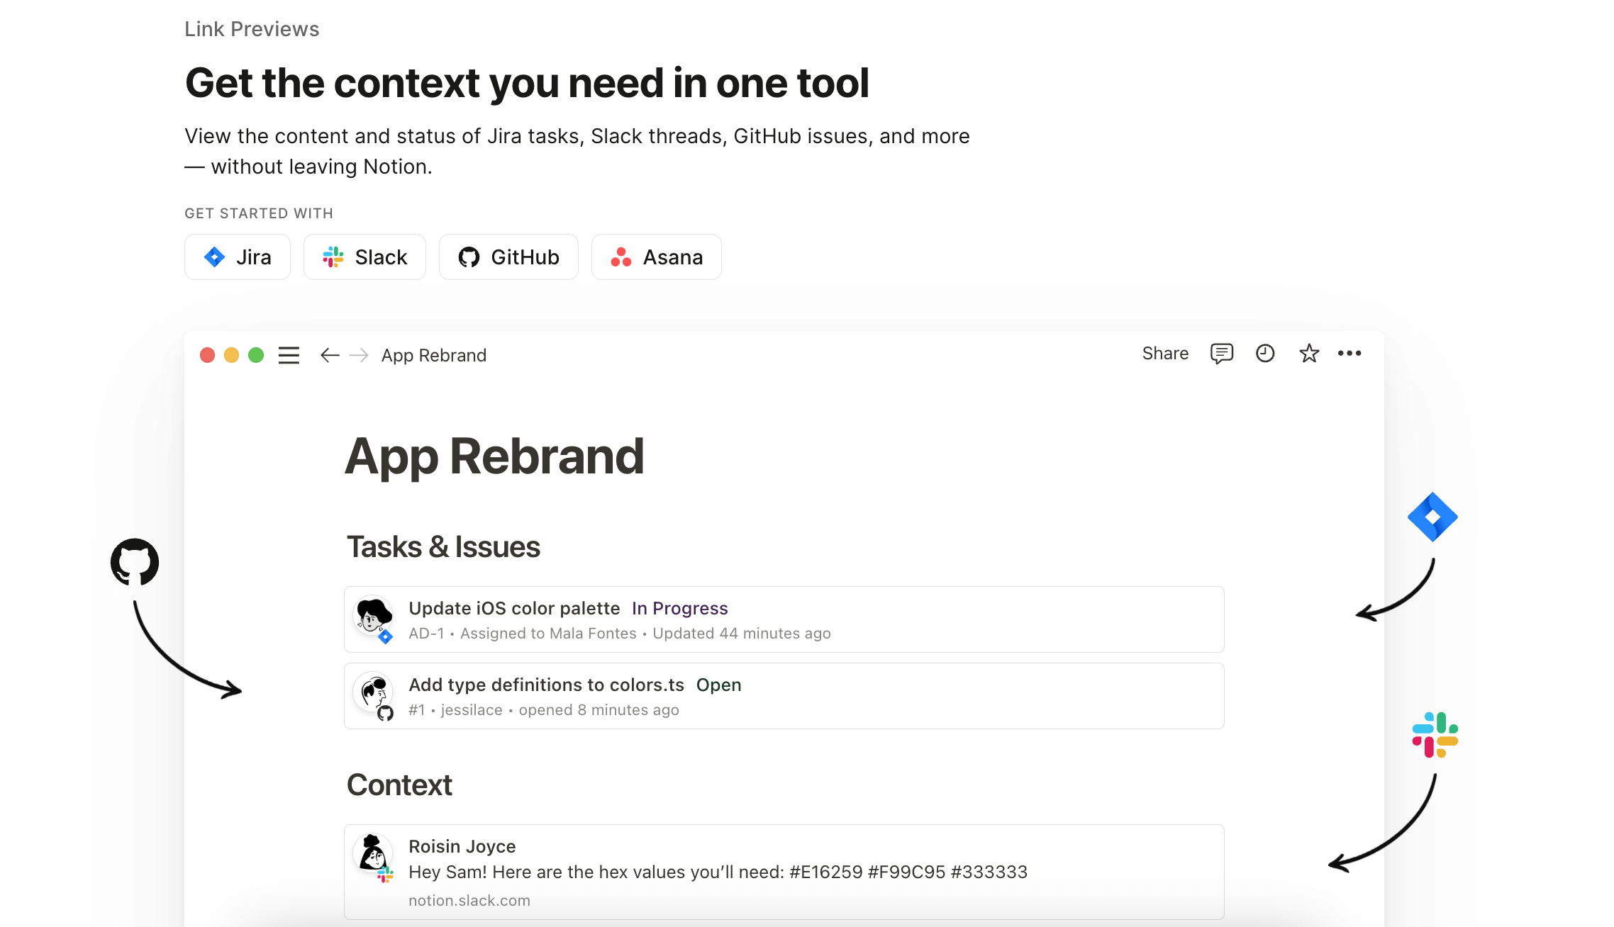This screenshot has height=927, width=1614.
Task: Click Roisin Joyce avatar on Slack card
Action: 373,853
